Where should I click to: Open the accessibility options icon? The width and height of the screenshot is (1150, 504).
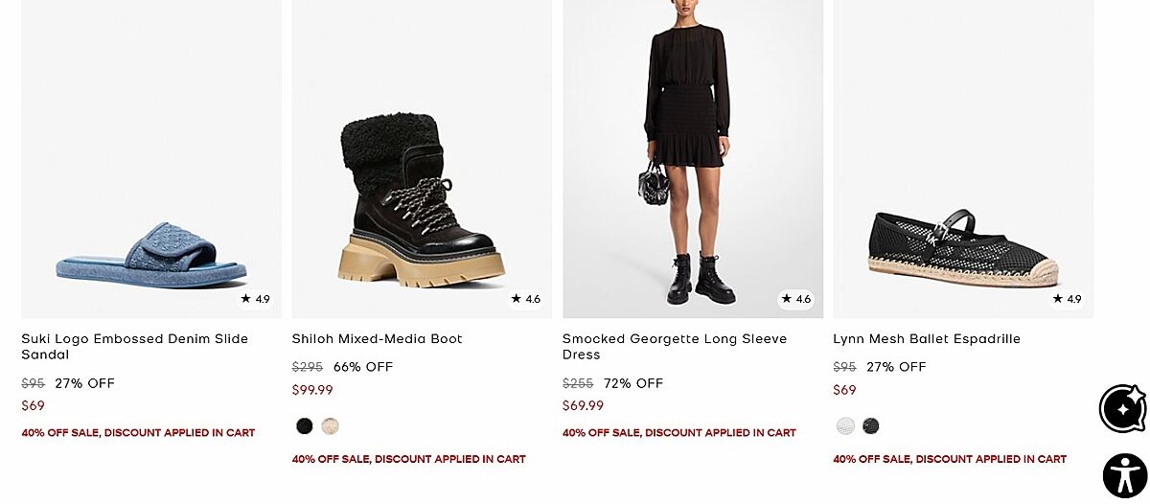point(1124,475)
